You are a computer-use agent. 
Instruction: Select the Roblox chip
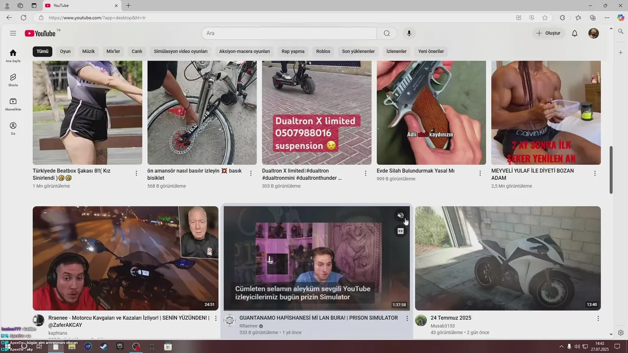(323, 51)
